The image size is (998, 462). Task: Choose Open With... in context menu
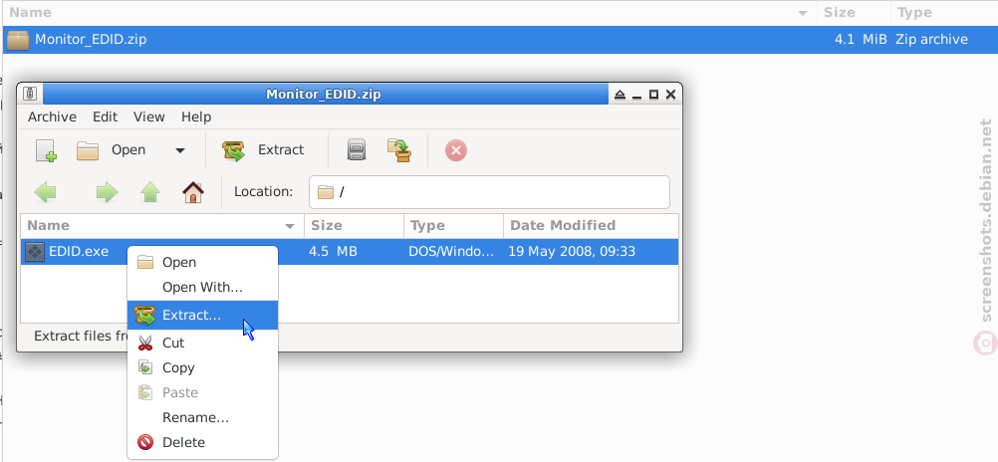coord(202,287)
